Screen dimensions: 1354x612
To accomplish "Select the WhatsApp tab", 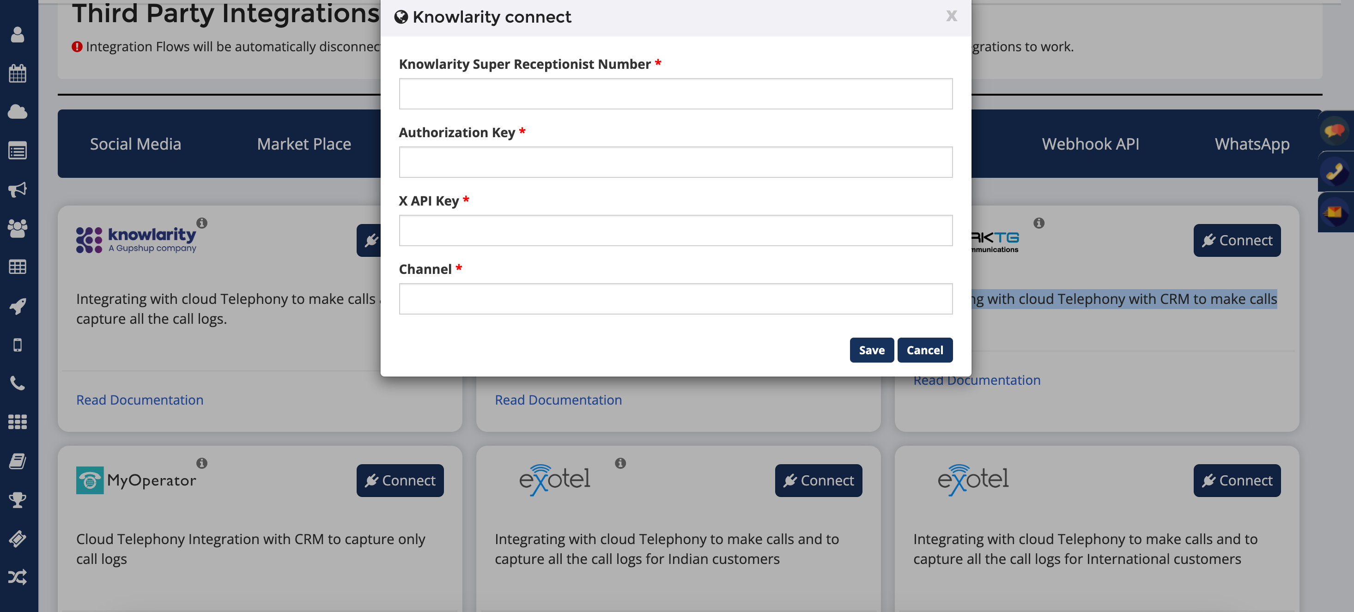I will 1252,144.
